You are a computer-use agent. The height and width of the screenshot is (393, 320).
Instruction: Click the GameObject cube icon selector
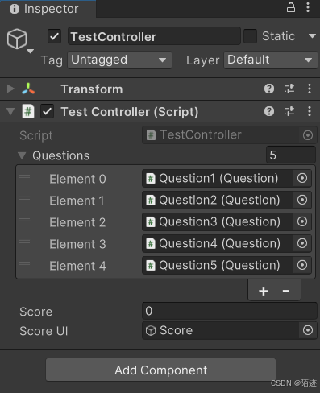point(19,40)
